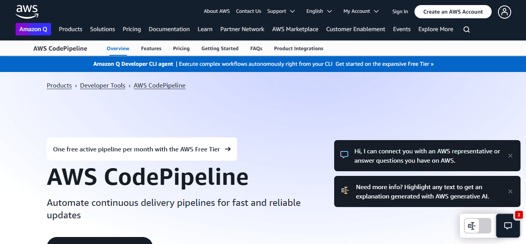526x244 pixels.
Task: Click the Amazon Q Developer CLI agent banner text
Action: [x=133, y=64]
